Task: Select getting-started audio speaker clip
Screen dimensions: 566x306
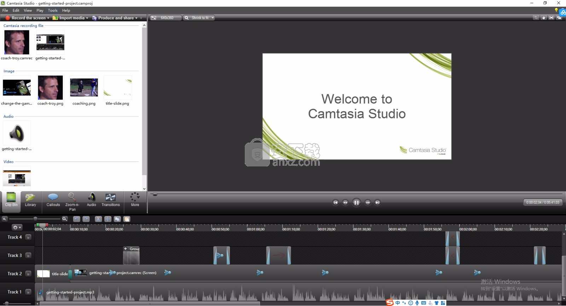Action: [17, 133]
